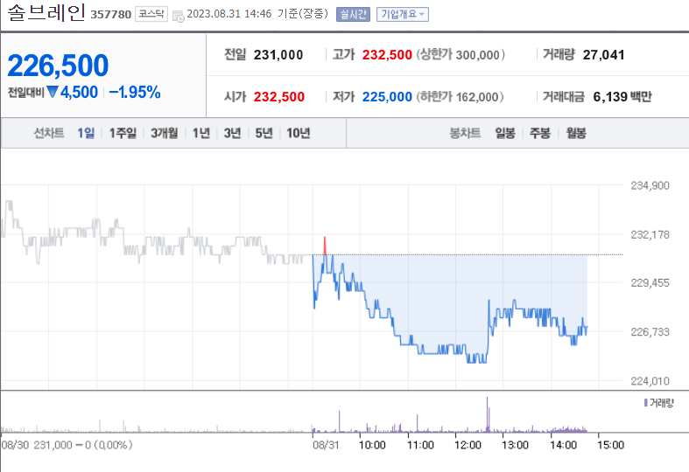Viewport: 689px width, 472px height.
Task: Click the 15:00 label on time axis
Action: point(610,445)
